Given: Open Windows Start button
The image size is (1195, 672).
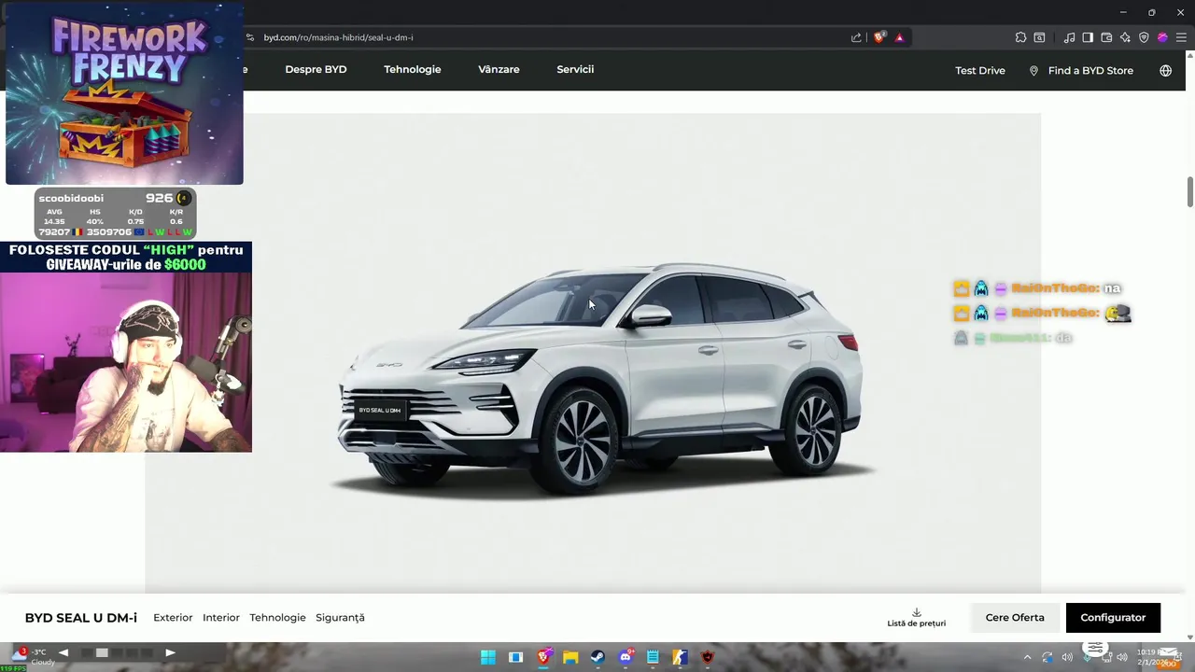Looking at the screenshot, I should (488, 657).
